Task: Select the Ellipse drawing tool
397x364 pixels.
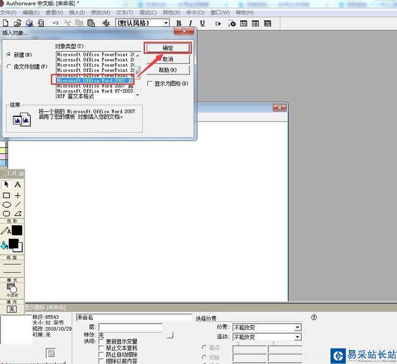Action: pyautogui.click(x=6, y=205)
